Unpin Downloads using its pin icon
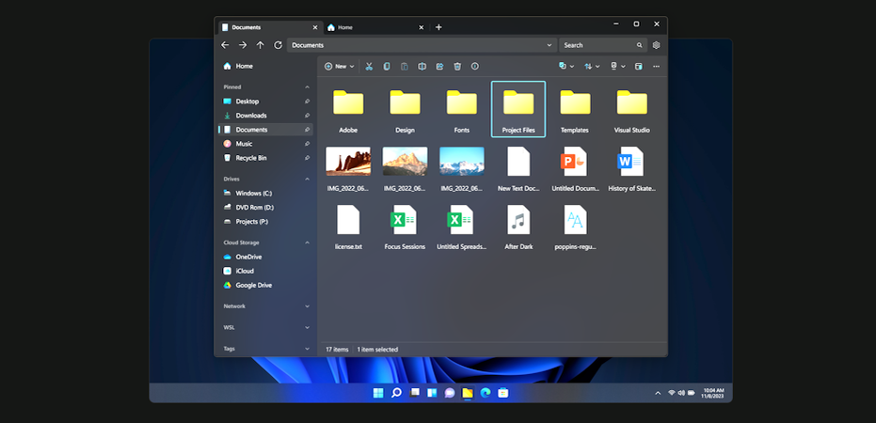This screenshot has height=423, width=876. pyautogui.click(x=307, y=116)
